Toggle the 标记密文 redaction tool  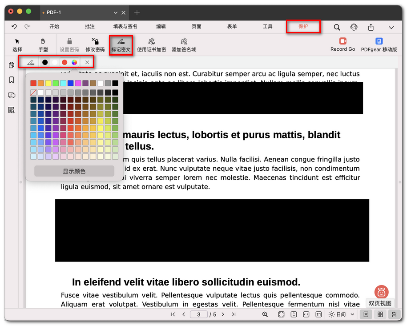[x=121, y=44]
